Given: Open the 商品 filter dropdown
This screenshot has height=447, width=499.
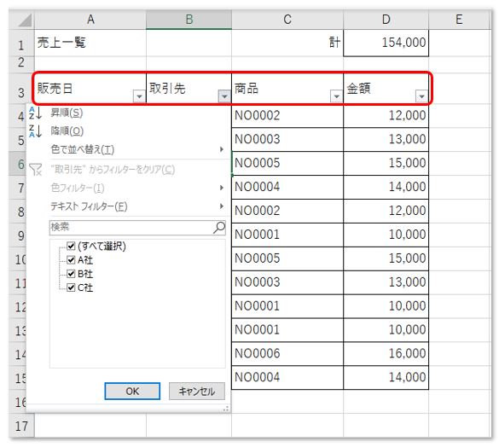Looking at the screenshot, I should (336, 96).
